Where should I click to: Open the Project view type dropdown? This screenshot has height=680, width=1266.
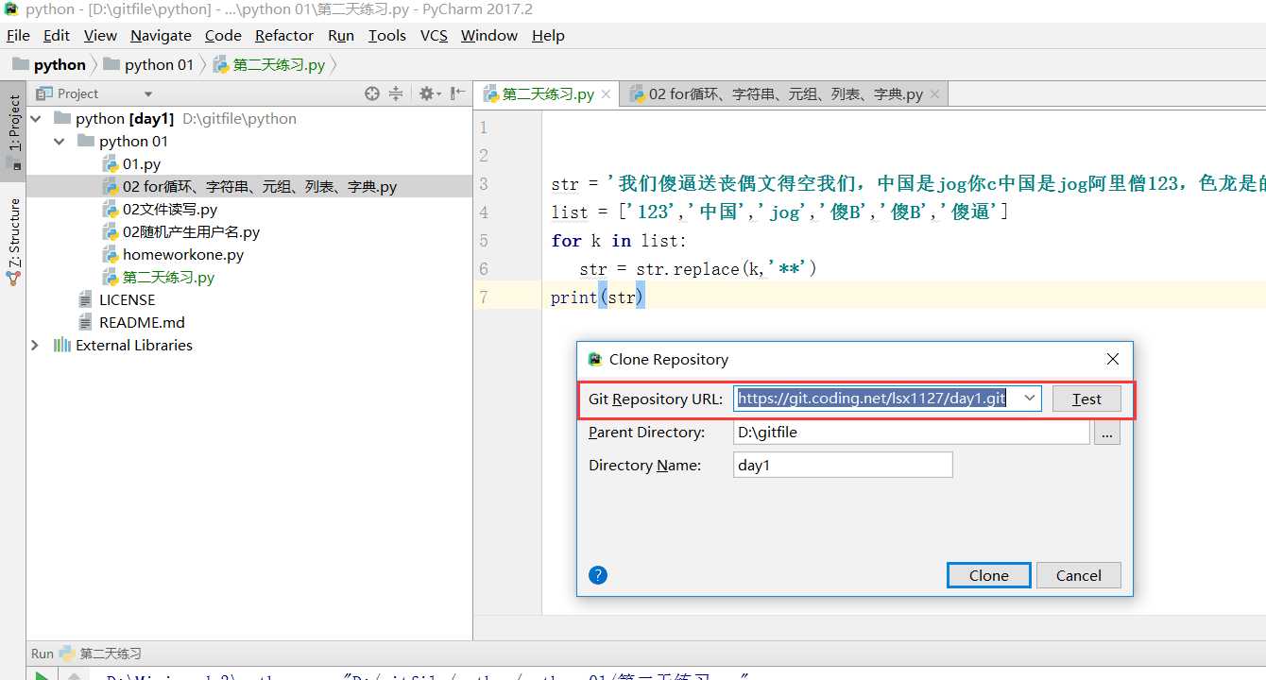click(148, 93)
